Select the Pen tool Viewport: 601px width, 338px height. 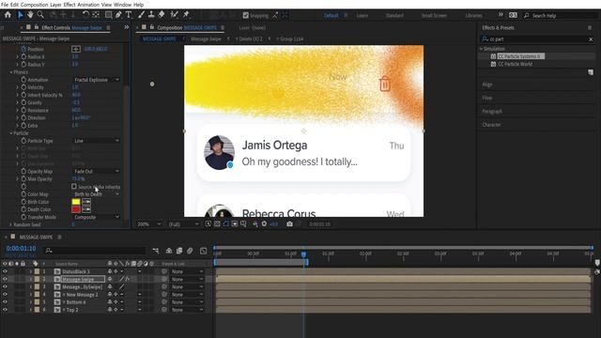point(118,15)
